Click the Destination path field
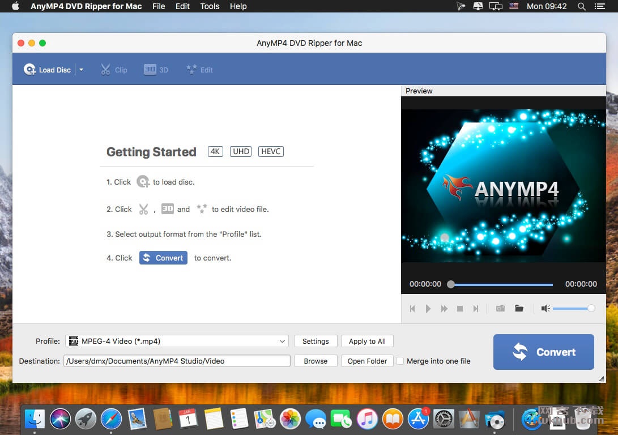 point(177,361)
